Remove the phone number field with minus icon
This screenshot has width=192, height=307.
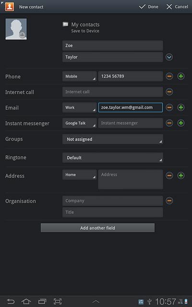[169, 76]
